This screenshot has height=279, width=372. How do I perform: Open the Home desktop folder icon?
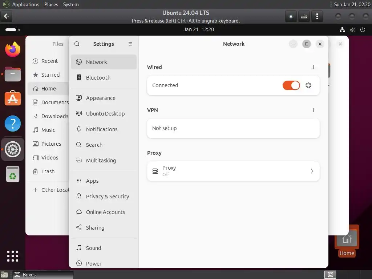point(347,241)
